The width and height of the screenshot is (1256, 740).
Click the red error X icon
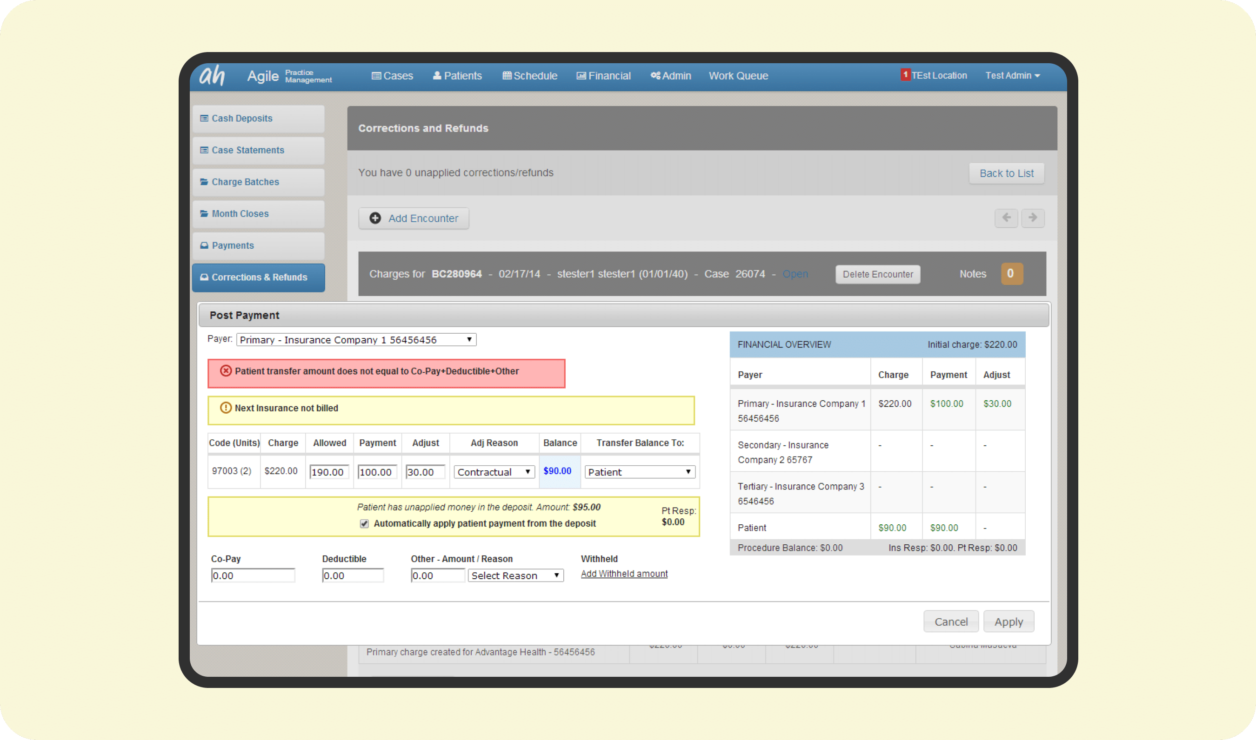tap(226, 371)
